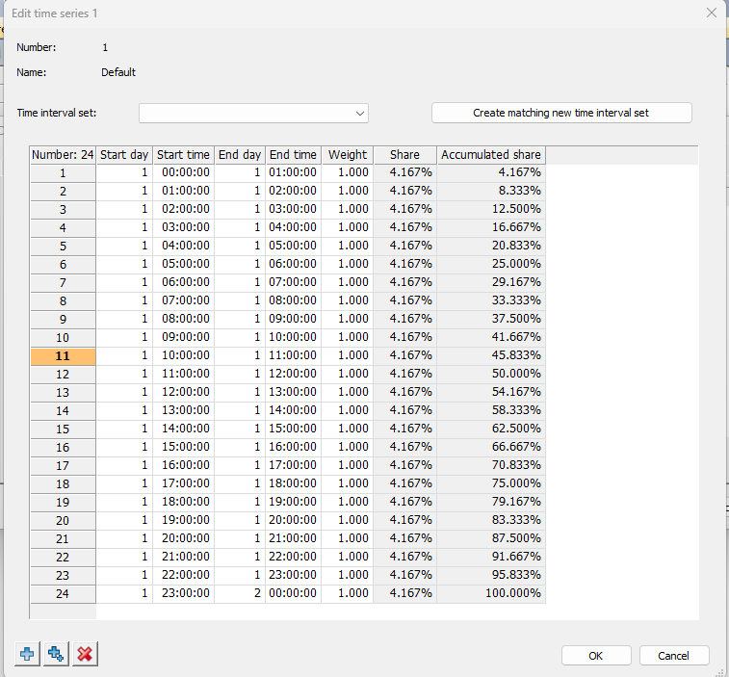729x677 pixels.
Task: Click accumulated share 100.000%
Action: pos(491,593)
